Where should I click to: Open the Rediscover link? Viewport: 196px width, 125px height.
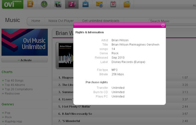12,94
